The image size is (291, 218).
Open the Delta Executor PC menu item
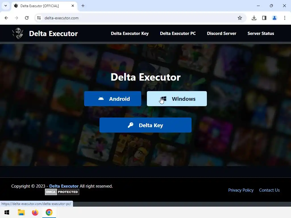(x=178, y=33)
